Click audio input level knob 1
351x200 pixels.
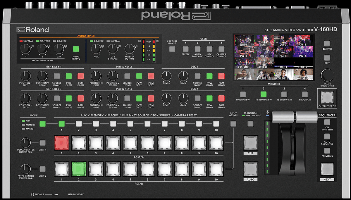(x=25, y=49)
